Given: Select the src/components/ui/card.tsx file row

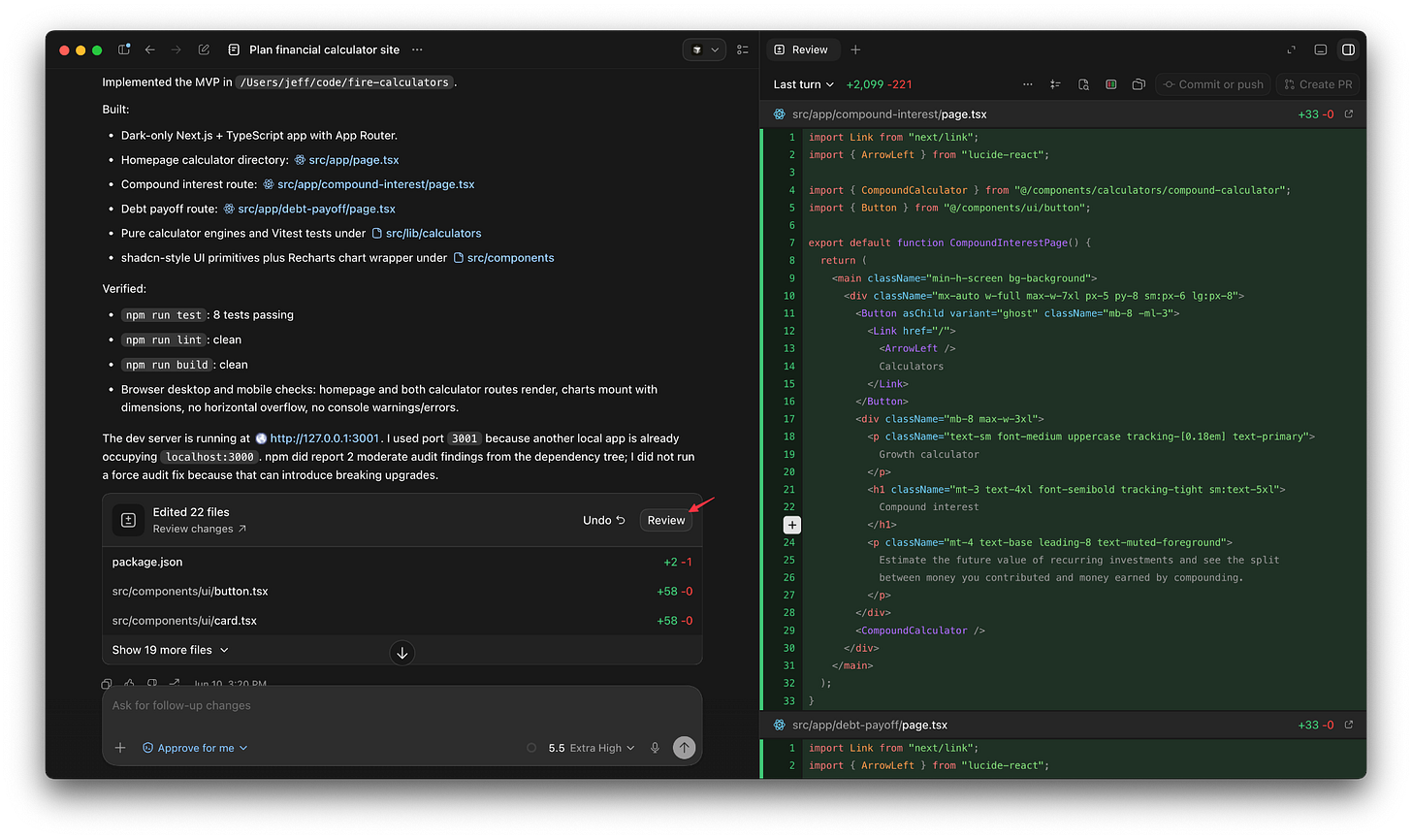Looking at the screenshot, I should coord(401,620).
